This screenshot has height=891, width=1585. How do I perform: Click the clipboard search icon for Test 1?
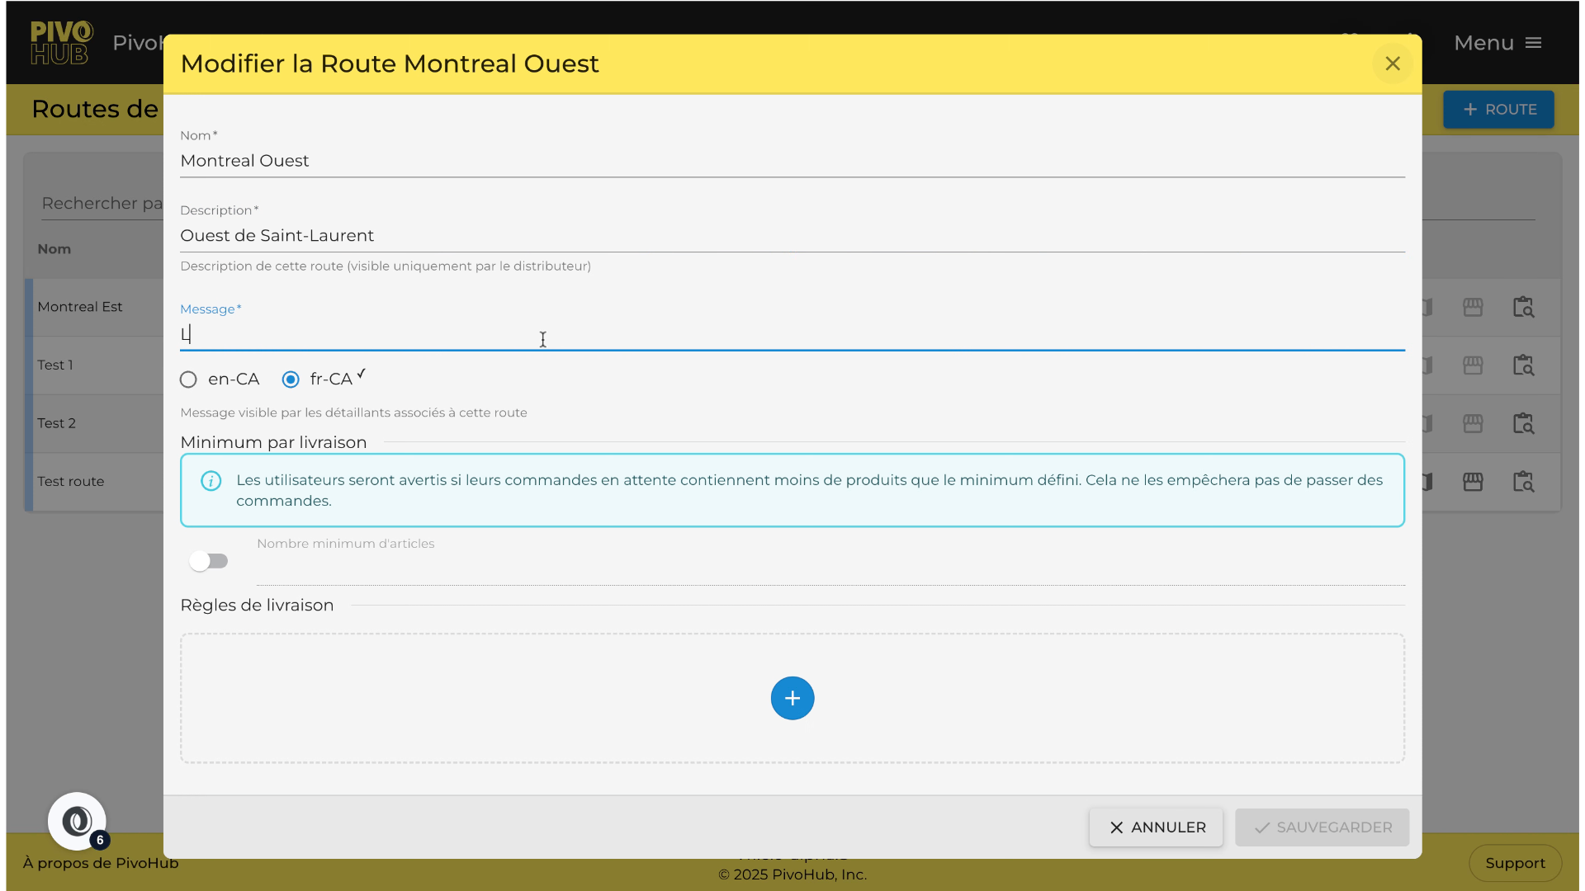click(1522, 365)
